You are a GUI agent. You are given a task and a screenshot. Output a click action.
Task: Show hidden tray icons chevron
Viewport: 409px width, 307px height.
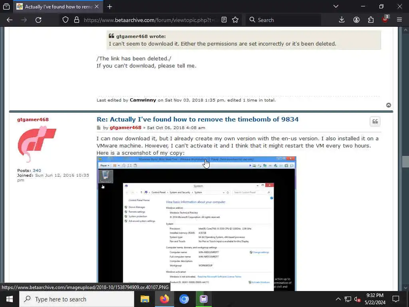tap(338, 299)
